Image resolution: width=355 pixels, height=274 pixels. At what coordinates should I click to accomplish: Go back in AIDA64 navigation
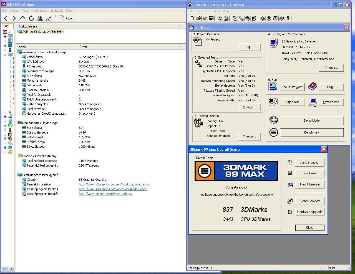click(x=6, y=18)
